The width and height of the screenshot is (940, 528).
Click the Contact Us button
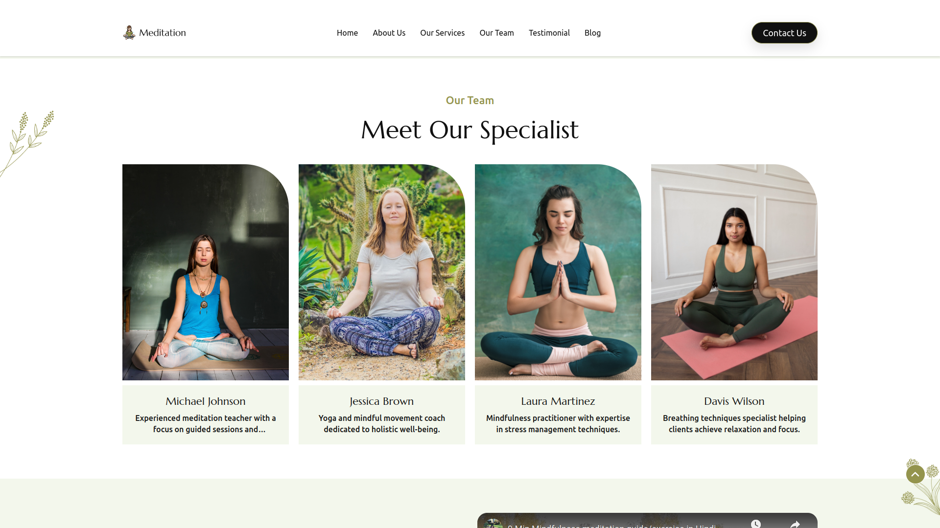click(784, 33)
